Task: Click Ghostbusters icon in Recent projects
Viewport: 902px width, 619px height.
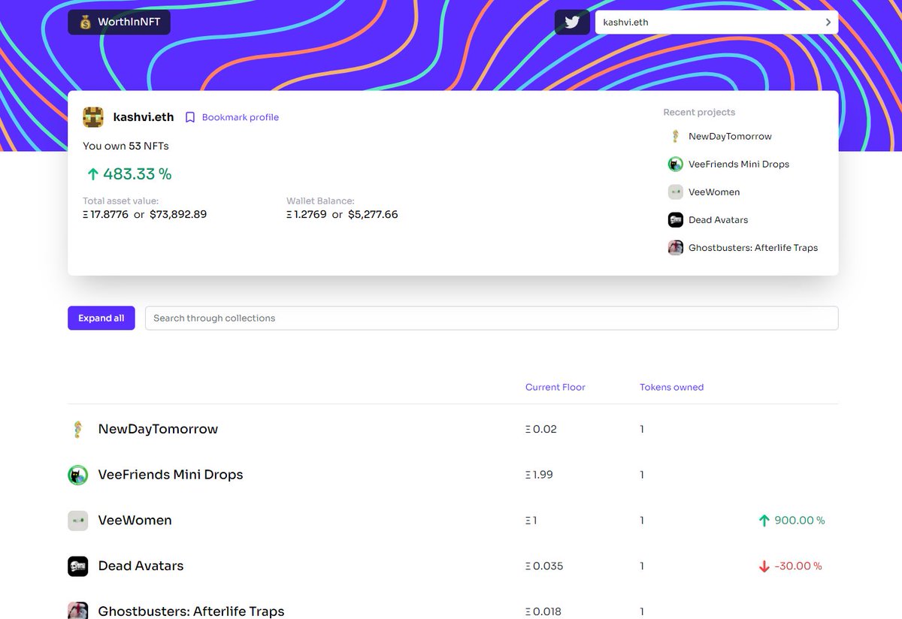Action: click(675, 248)
